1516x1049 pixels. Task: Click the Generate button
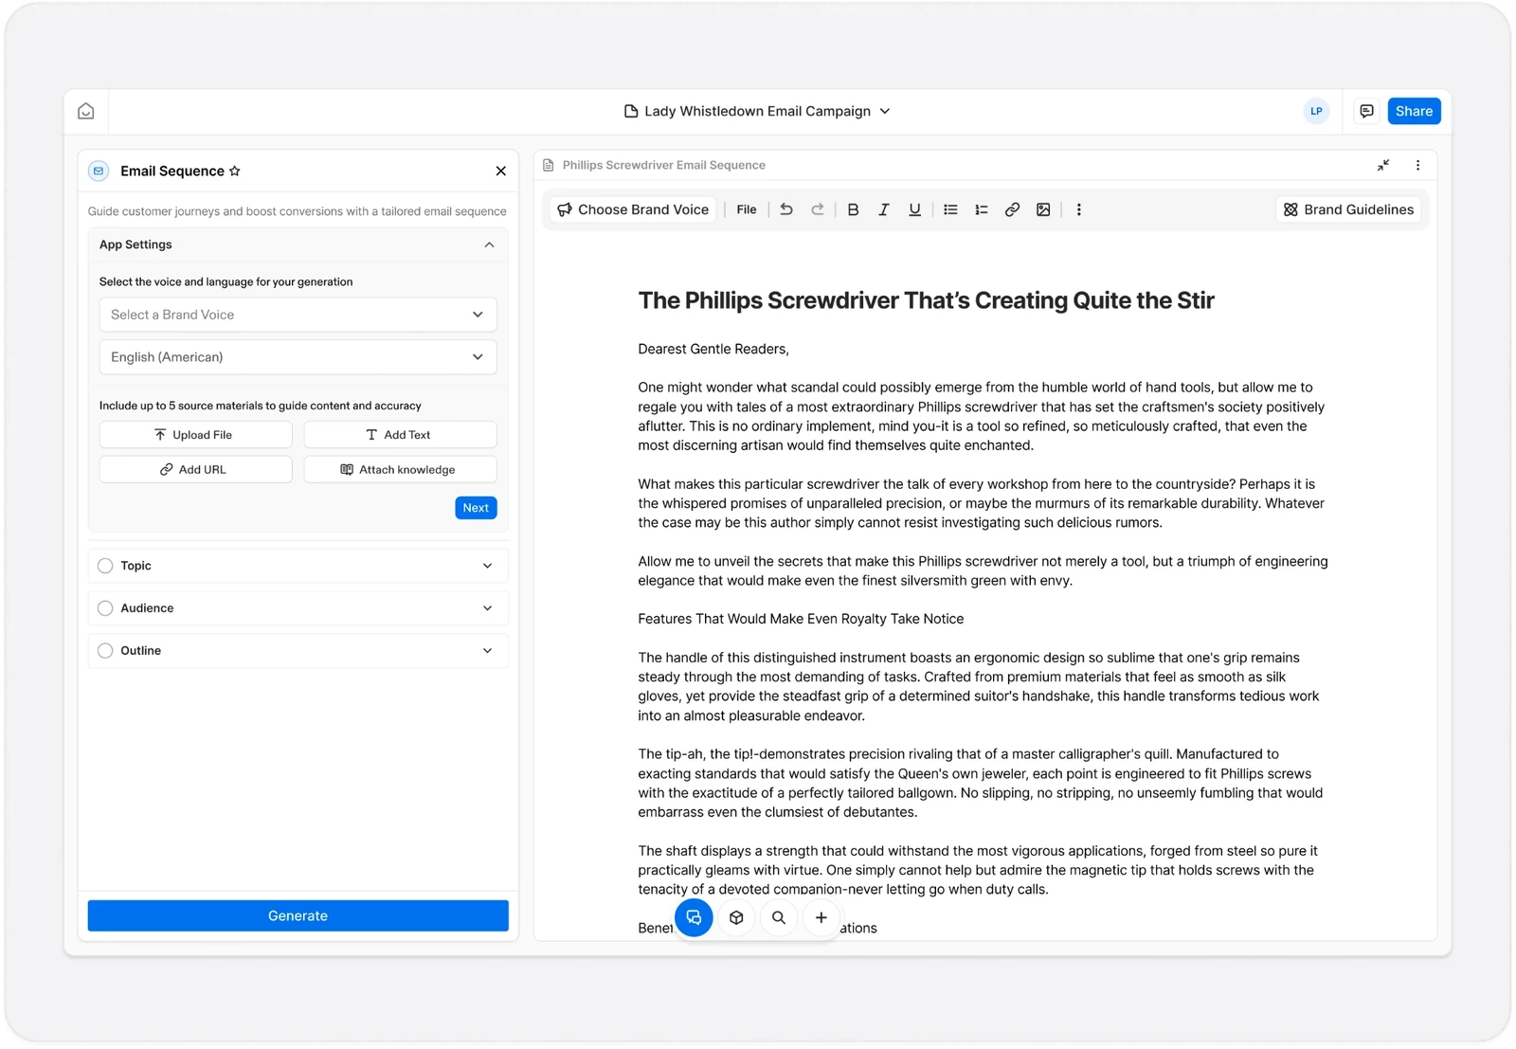tap(298, 915)
